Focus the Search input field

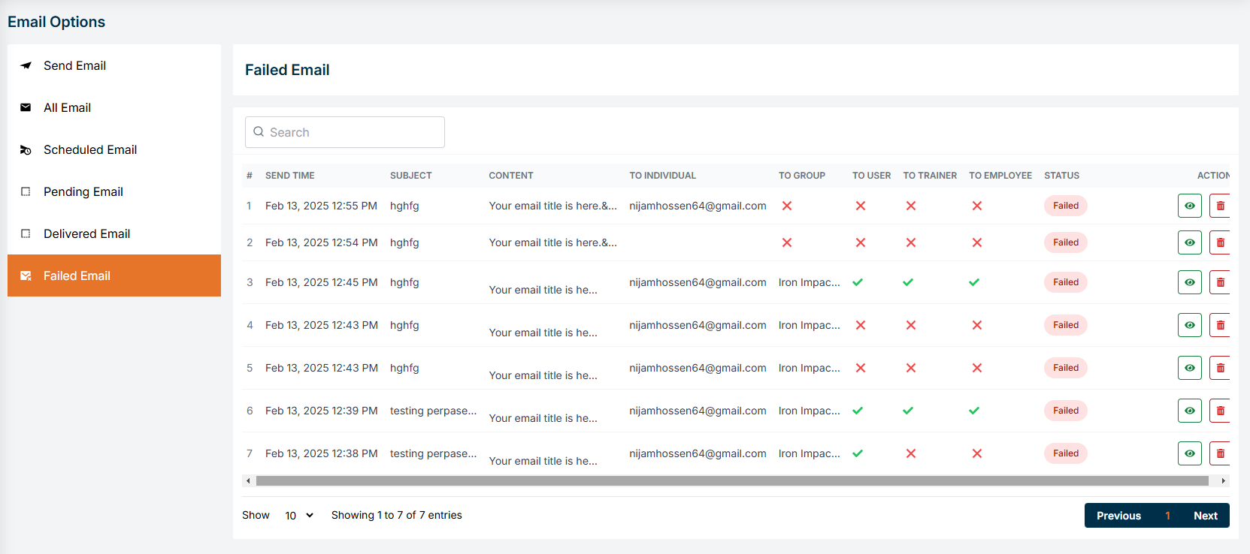[353, 132]
